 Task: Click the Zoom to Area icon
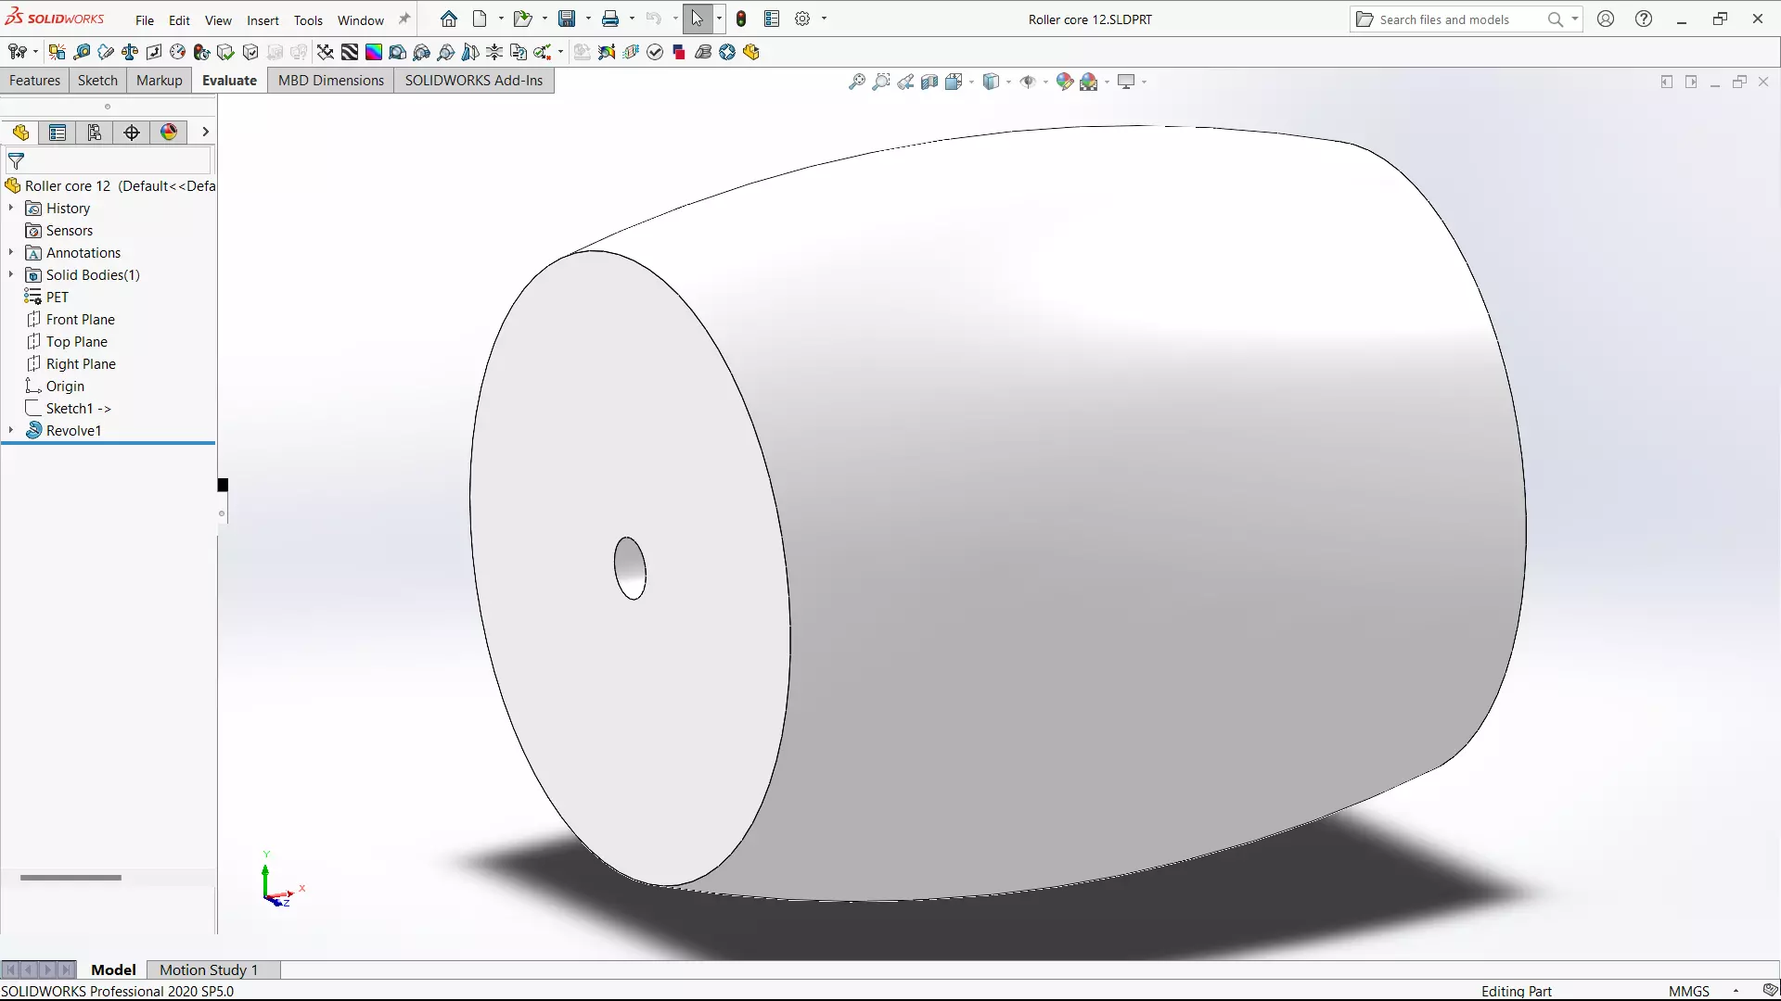(x=881, y=82)
